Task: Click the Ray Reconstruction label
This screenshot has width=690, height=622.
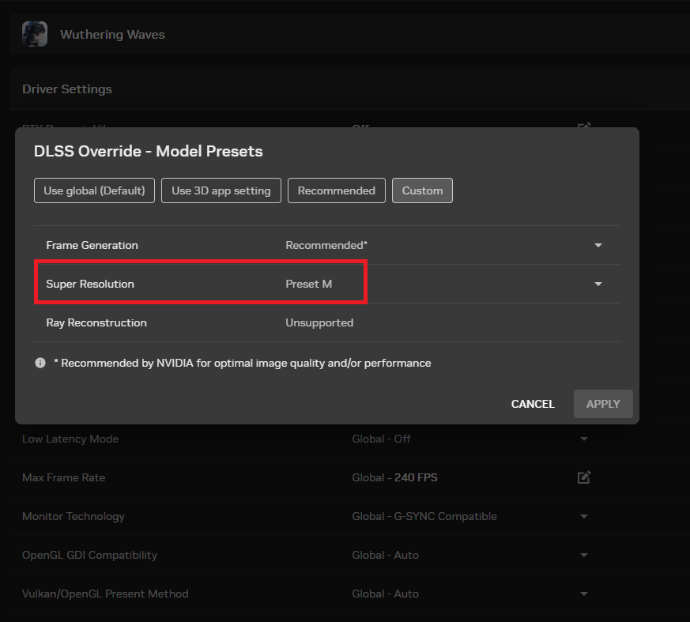Action: [x=96, y=322]
